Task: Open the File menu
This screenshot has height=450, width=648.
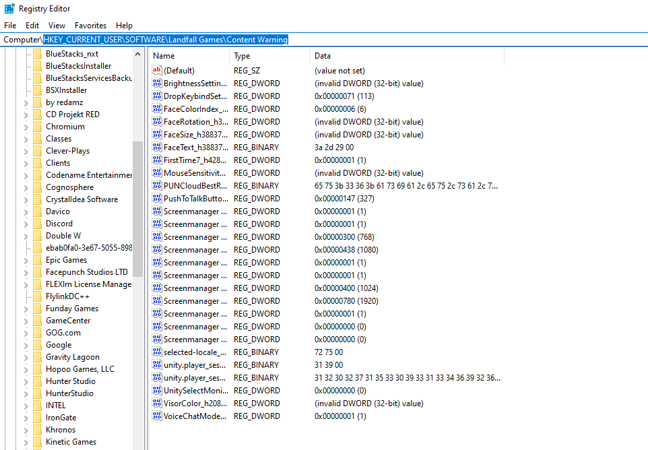Action: click(10, 25)
